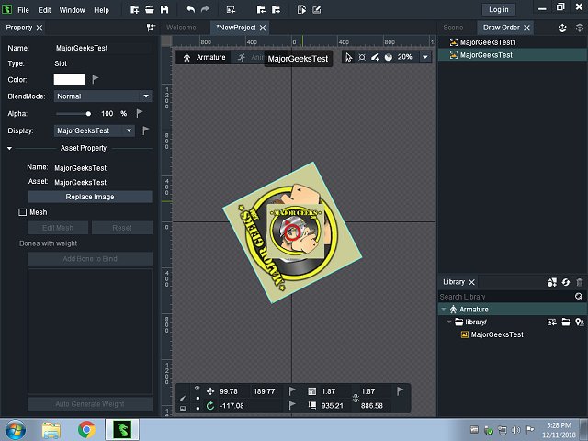Click the trash icon in Library panel
The width and height of the screenshot is (588, 441).
pos(579,281)
